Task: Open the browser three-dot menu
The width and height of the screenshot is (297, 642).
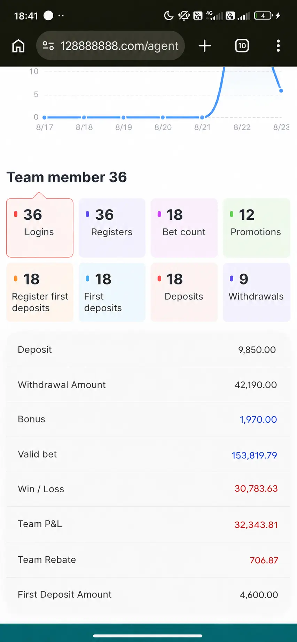Action: (278, 46)
